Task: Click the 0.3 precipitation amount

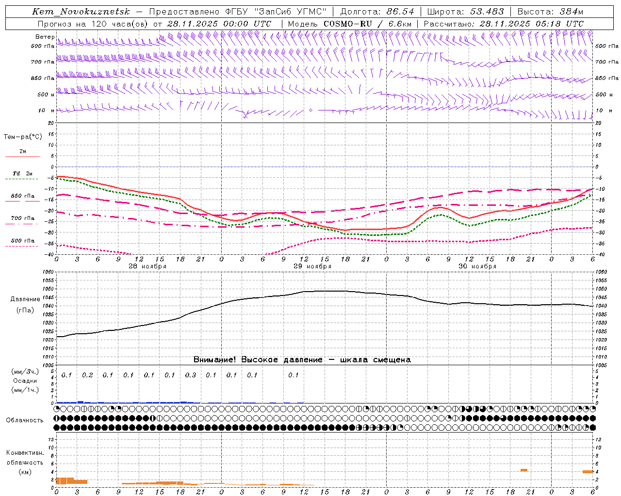Action: click(191, 375)
